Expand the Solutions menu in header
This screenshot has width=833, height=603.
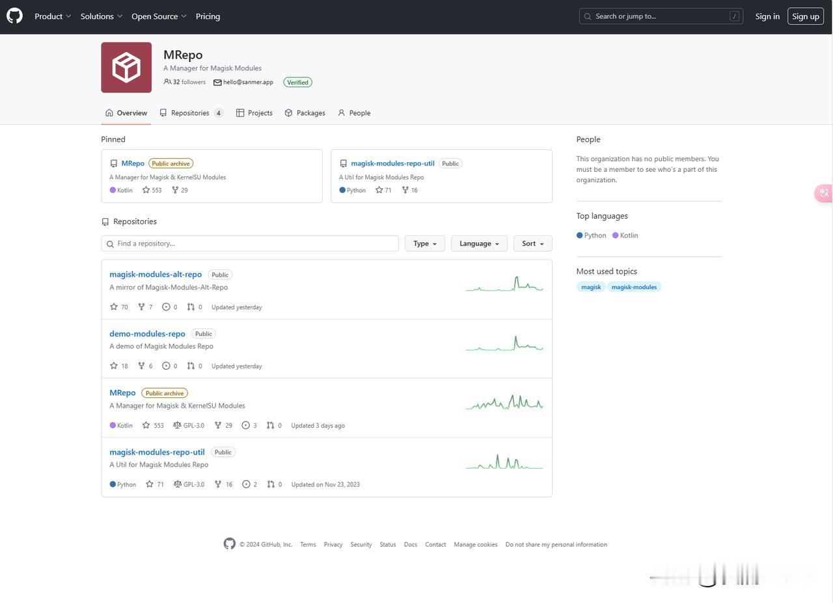(102, 16)
